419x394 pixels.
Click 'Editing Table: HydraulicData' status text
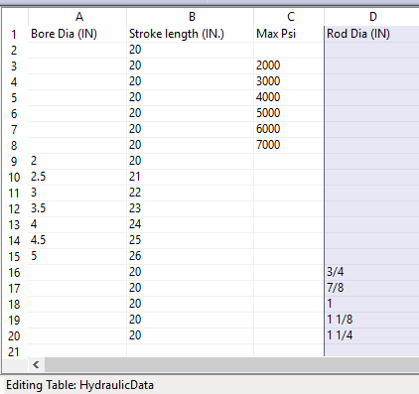79,385
